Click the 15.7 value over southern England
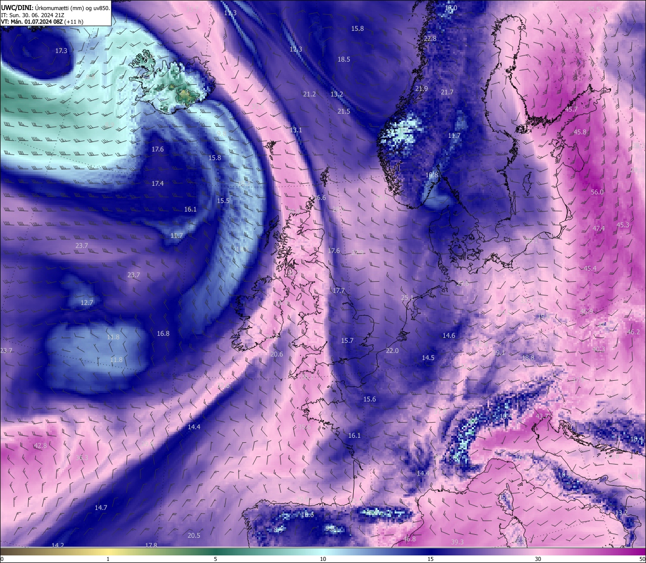Image resolution: width=646 pixels, height=563 pixels. coord(347,341)
